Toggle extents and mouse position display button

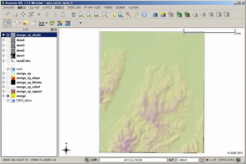(87, 160)
